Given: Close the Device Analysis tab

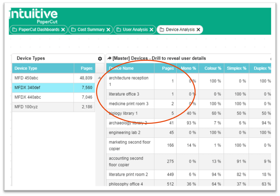Looking at the screenshot, I should pos(198,30).
